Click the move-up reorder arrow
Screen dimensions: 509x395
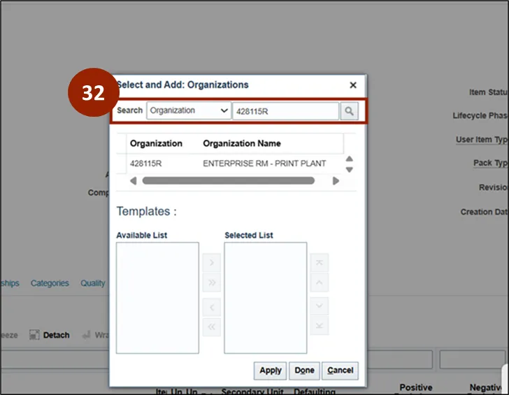320,282
